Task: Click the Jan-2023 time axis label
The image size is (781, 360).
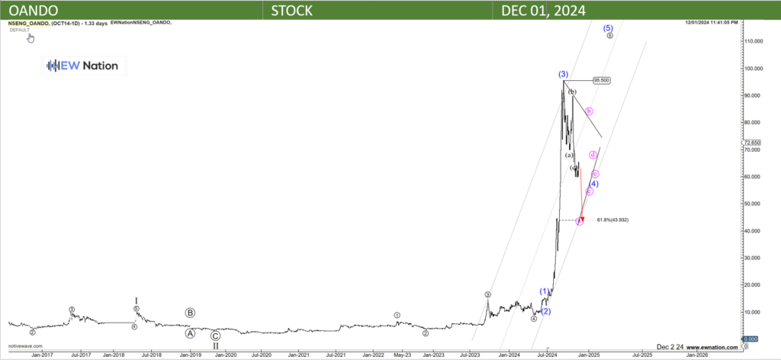Action: pyautogui.click(x=434, y=355)
